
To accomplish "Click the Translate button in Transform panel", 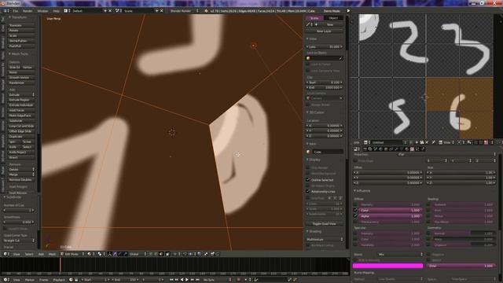I will [x=21, y=25].
